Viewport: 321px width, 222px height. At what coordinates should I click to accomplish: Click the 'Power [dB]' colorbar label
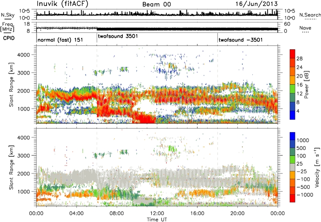[x=306, y=85]
